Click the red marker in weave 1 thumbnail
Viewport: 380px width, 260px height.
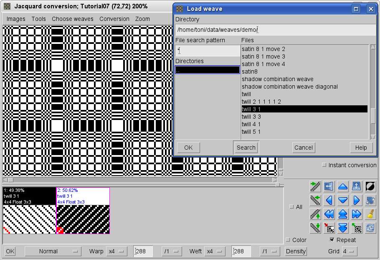click(7, 230)
